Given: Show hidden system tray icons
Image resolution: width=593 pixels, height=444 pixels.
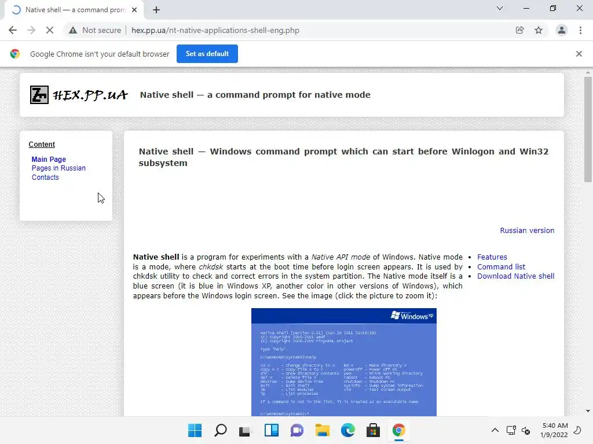Looking at the screenshot, I should point(495,430).
